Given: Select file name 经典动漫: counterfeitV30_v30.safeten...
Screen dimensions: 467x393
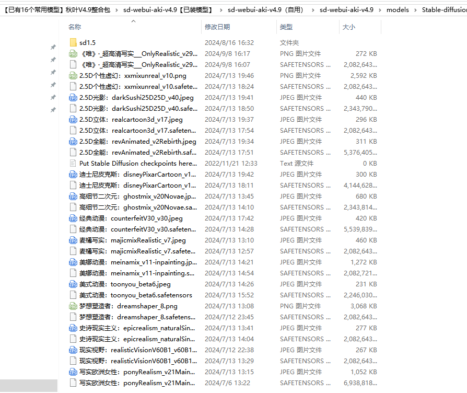Looking at the screenshot, I should [137, 229].
